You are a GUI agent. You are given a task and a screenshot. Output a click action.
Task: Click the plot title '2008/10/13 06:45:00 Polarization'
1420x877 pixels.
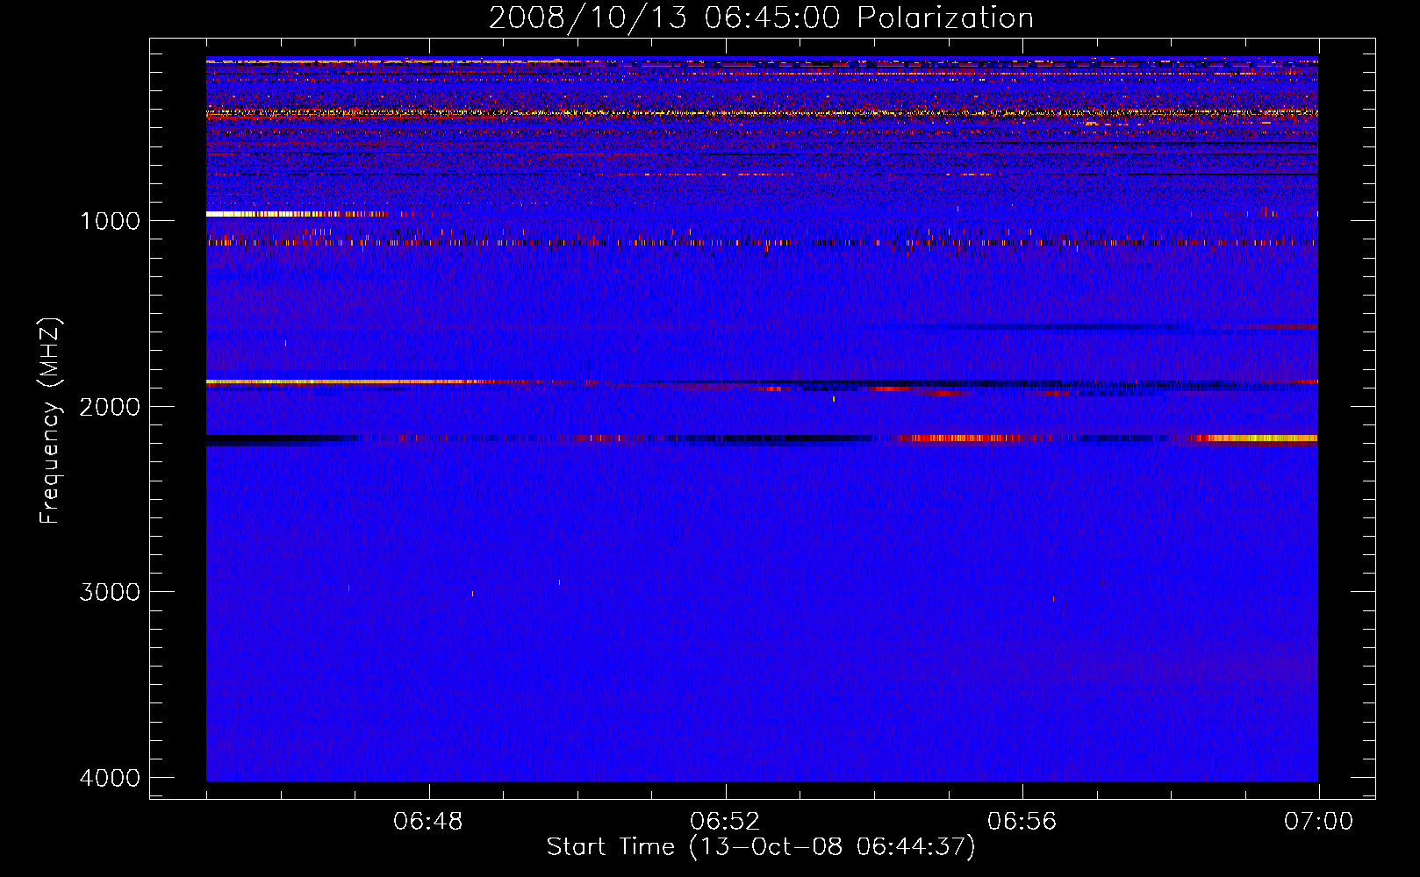(761, 18)
